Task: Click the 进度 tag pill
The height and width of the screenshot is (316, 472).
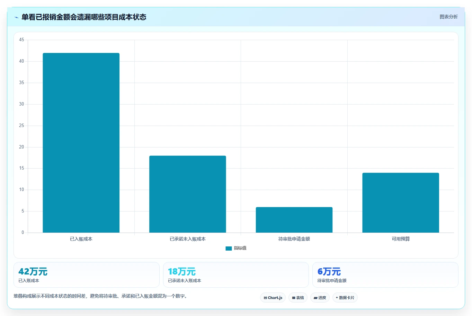Action: pos(320,298)
